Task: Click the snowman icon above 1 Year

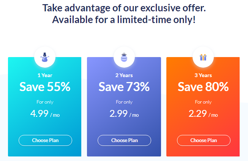Action: point(45,57)
